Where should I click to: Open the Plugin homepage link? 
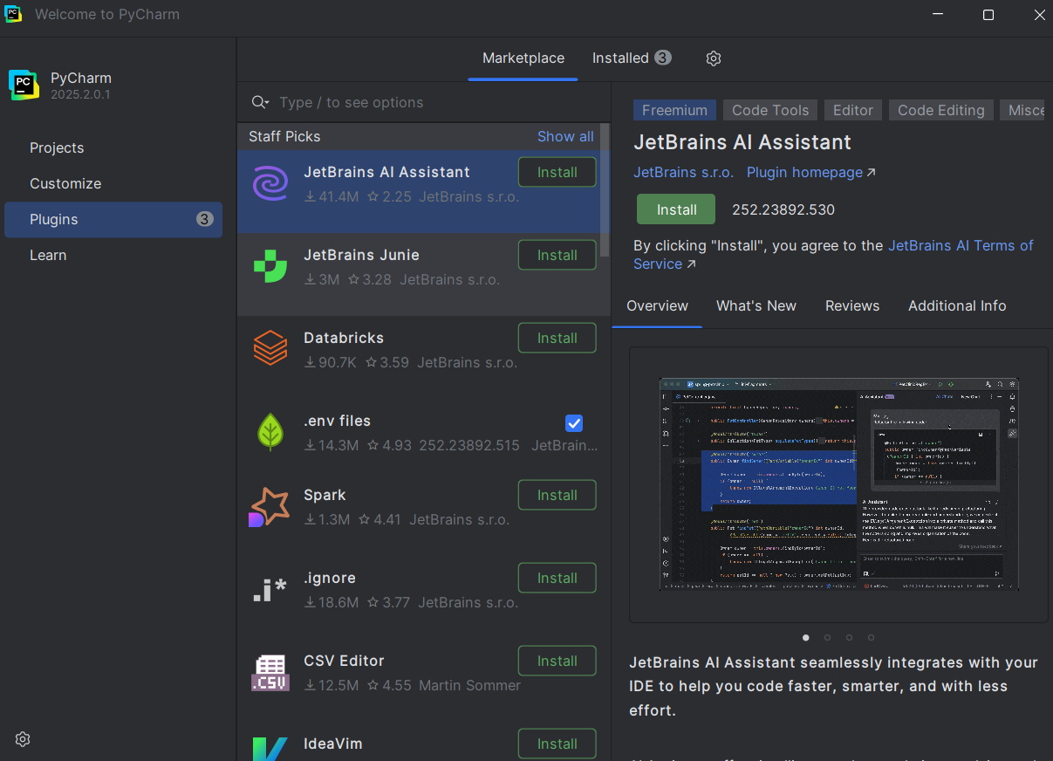(810, 172)
